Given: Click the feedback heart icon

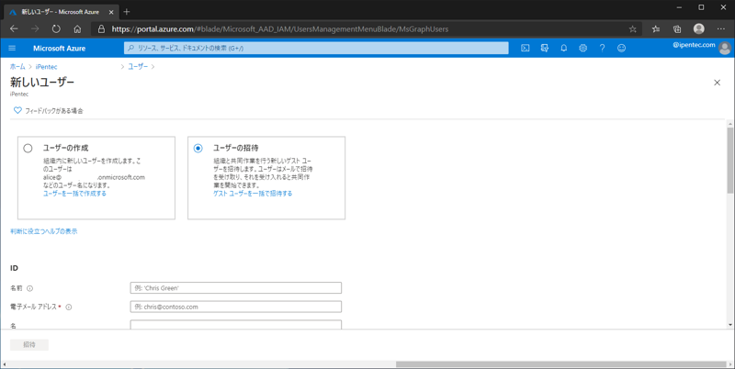Looking at the screenshot, I should pyautogui.click(x=17, y=110).
